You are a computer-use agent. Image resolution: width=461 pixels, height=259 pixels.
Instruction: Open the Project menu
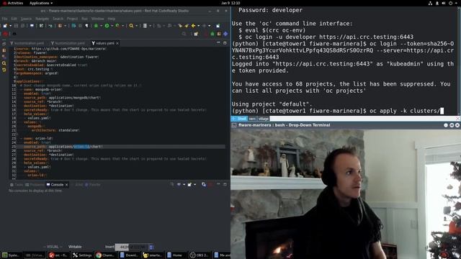(x=72, y=19)
